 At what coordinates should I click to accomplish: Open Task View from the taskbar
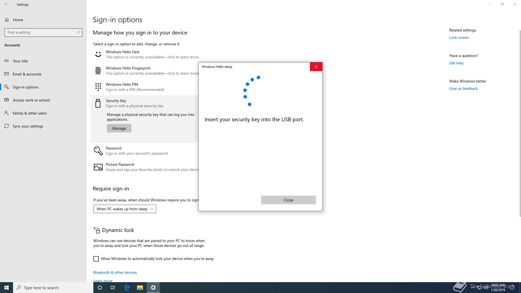113,288
